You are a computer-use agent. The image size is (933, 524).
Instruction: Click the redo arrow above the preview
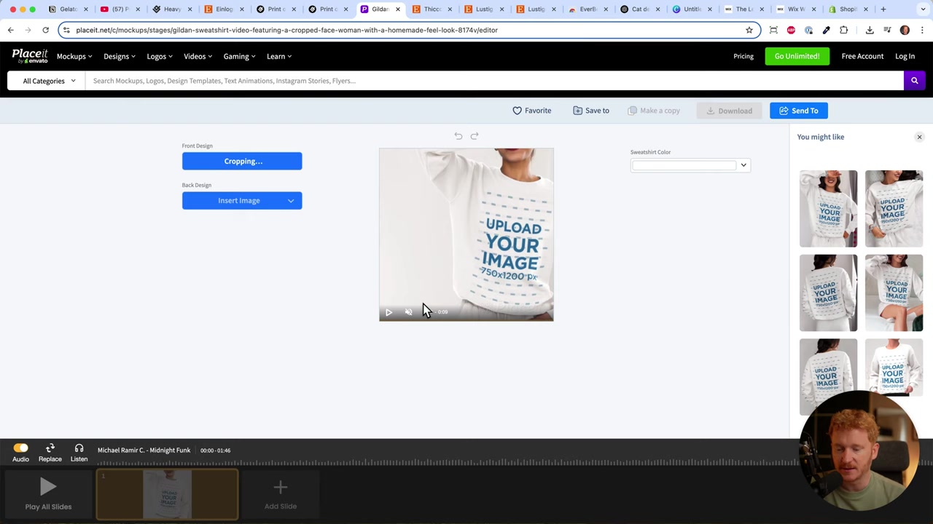coord(475,136)
